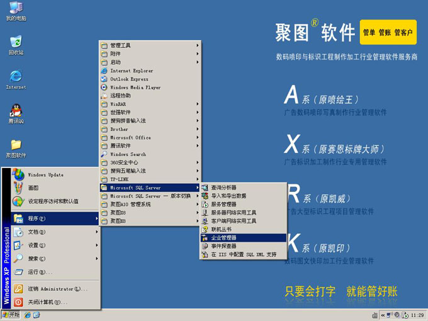Open the 搜狗拼音输入法 menu entry

[x=150, y=121]
